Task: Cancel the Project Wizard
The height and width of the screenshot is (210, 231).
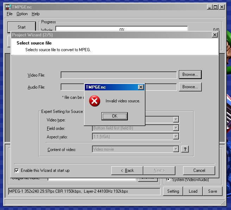Action: coord(199,170)
